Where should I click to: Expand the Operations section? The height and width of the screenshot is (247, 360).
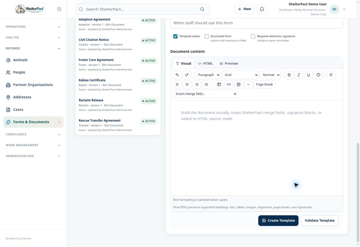[x=33, y=27]
